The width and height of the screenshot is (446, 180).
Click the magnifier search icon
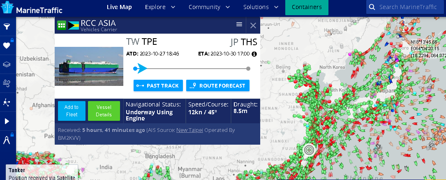click(372, 7)
